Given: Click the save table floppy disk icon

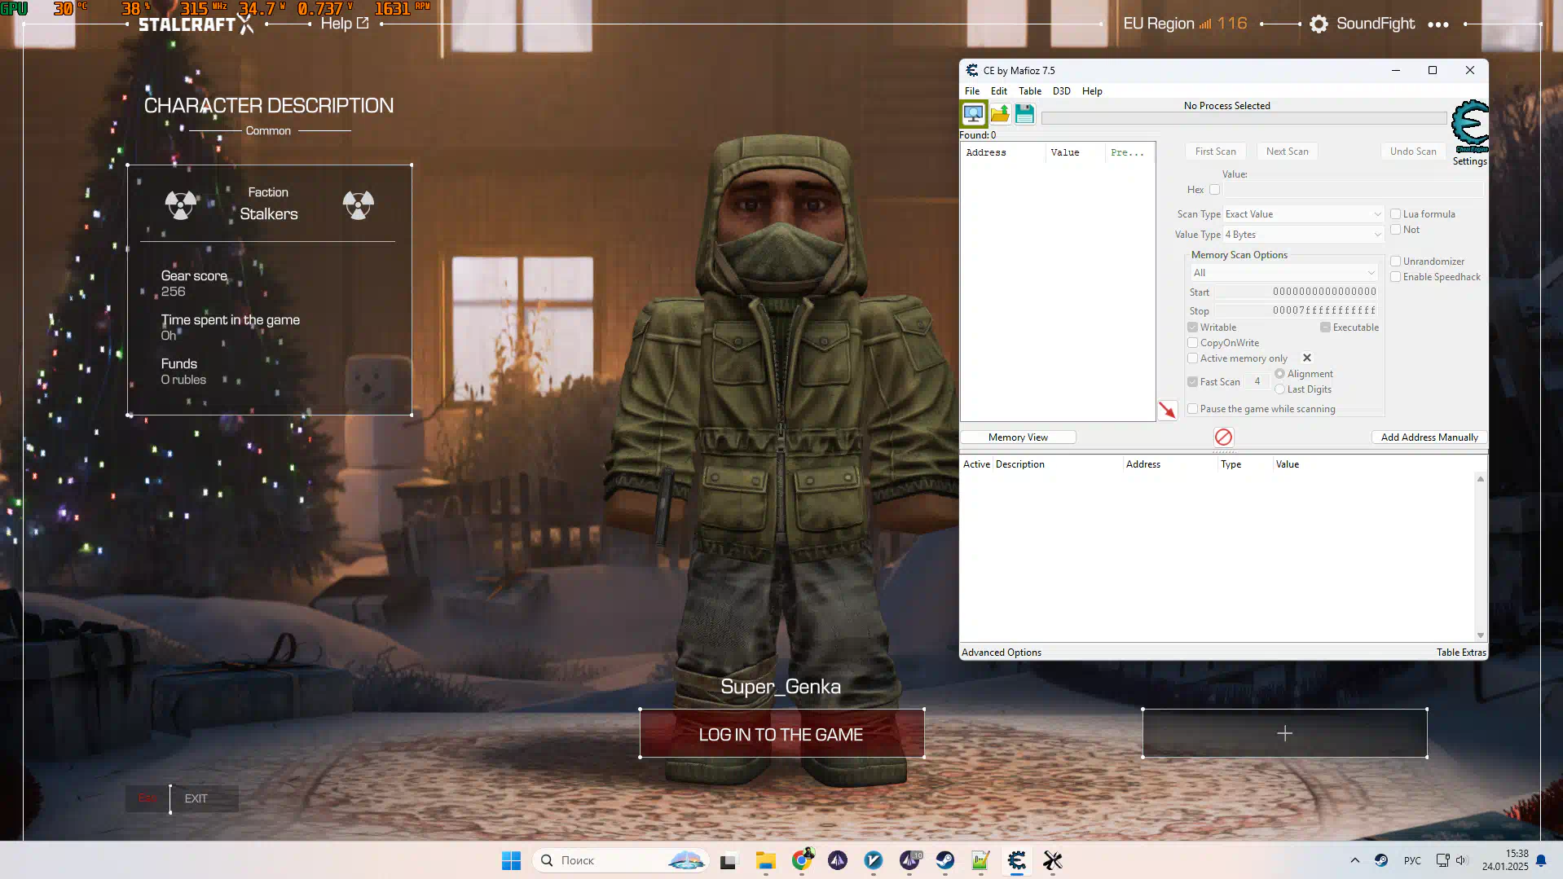Looking at the screenshot, I should pos(1024,114).
